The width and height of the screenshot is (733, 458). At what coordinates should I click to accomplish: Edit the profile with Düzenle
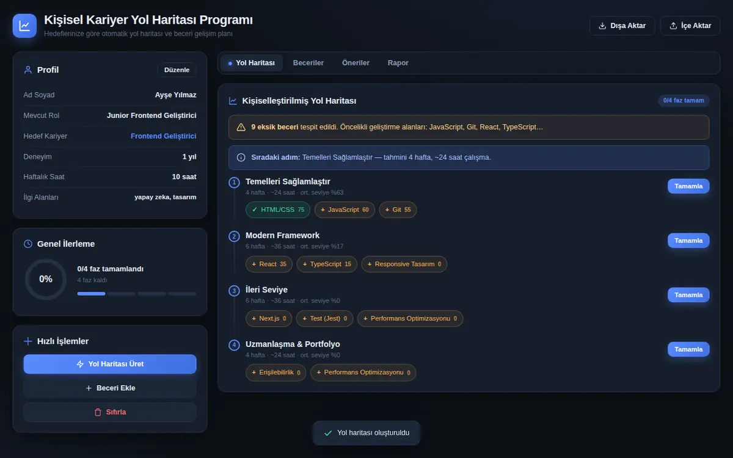click(177, 70)
